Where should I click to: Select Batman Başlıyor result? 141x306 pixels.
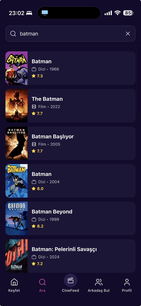coord(70,143)
